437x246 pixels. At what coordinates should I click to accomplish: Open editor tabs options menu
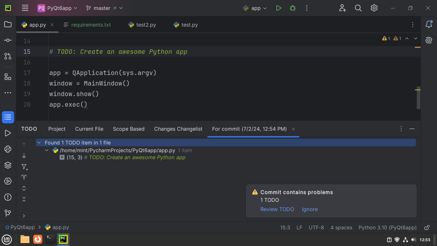(x=413, y=25)
